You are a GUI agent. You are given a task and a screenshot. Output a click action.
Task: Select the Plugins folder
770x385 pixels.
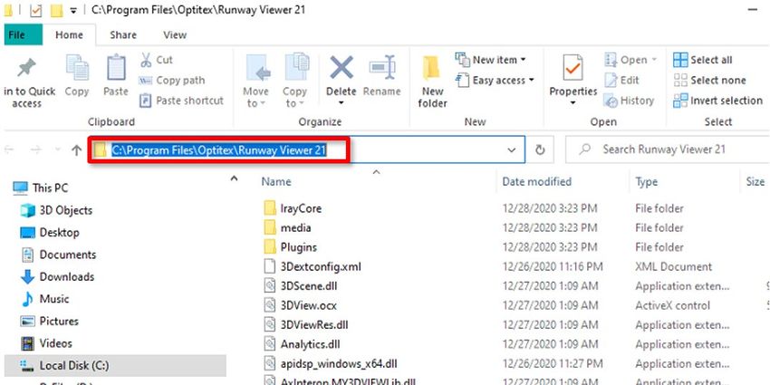[290, 247]
